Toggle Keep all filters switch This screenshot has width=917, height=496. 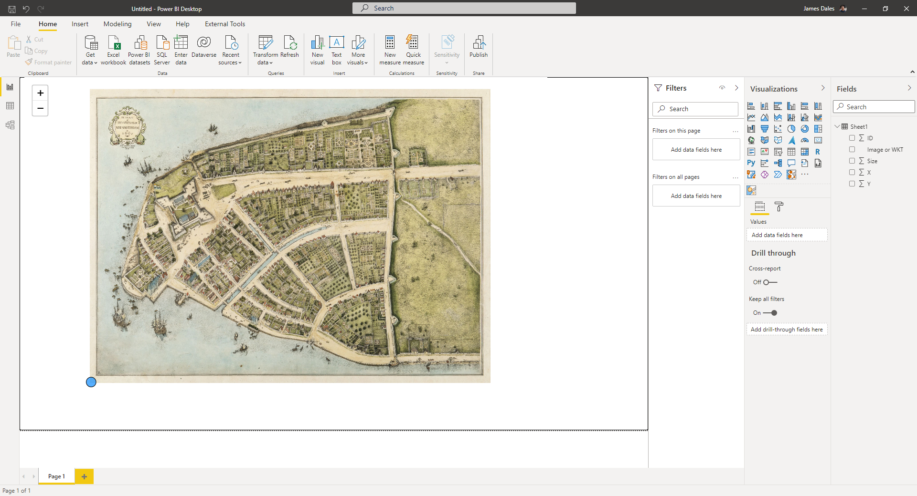[x=770, y=313]
